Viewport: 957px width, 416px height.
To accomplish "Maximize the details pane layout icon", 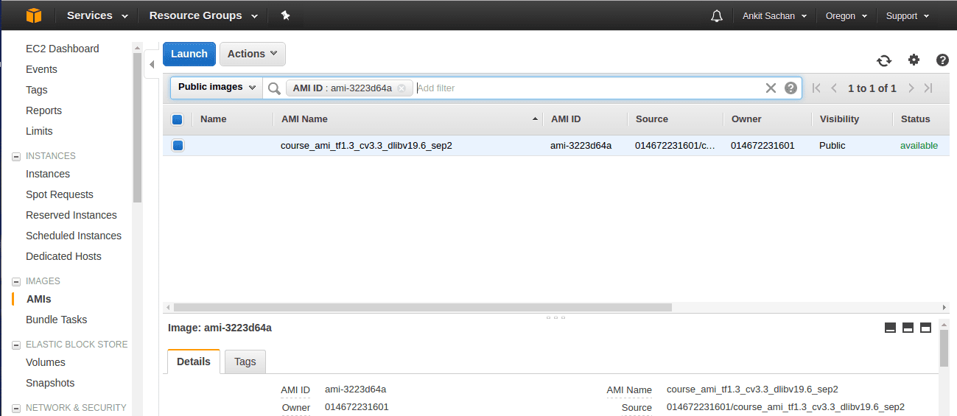I will pyautogui.click(x=926, y=328).
